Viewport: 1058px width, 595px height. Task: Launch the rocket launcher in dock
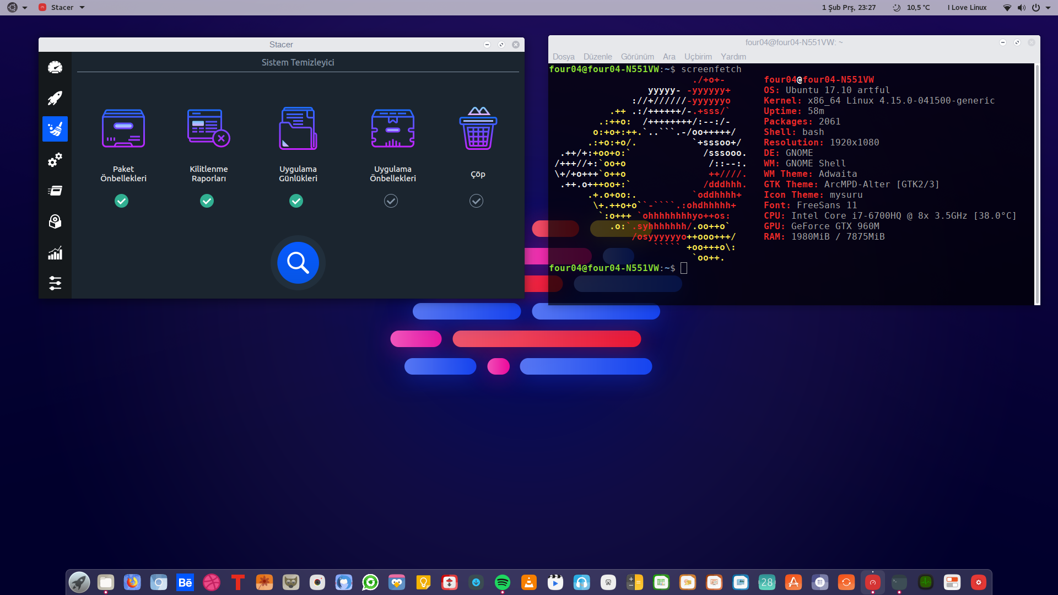pyautogui.click(x=79, y=582)
